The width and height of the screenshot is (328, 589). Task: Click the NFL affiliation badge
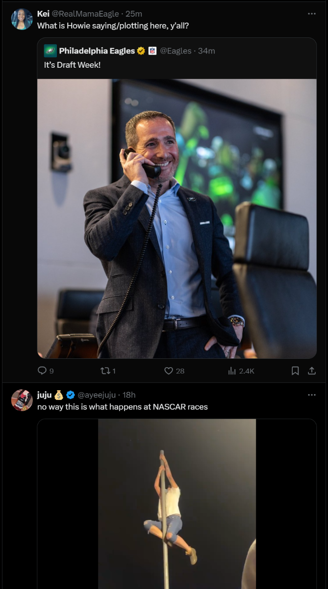click(152, 51)
